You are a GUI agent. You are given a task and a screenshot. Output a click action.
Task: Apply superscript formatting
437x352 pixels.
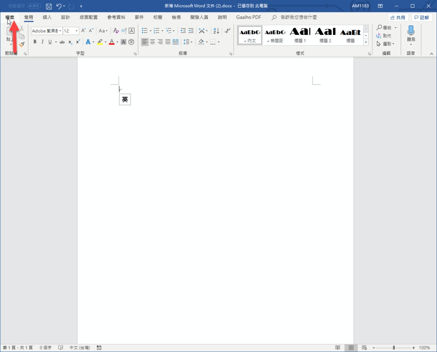tap(78, 42)
